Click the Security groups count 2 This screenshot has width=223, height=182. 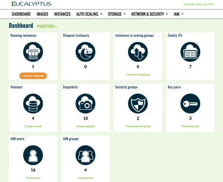[x=138, y=118]
